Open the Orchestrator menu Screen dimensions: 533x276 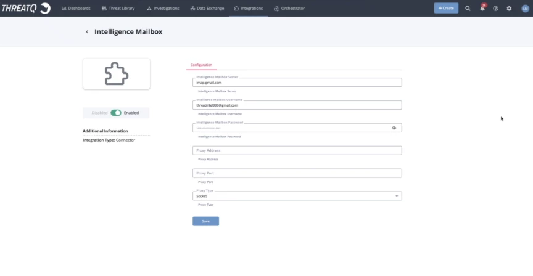pyautogui.click(x=289, y=8)
